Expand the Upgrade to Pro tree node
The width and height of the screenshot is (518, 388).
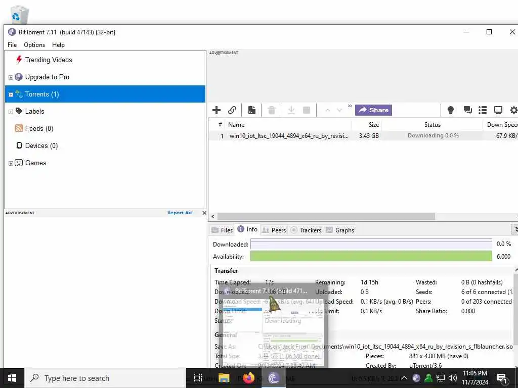[x=11, y=77]
